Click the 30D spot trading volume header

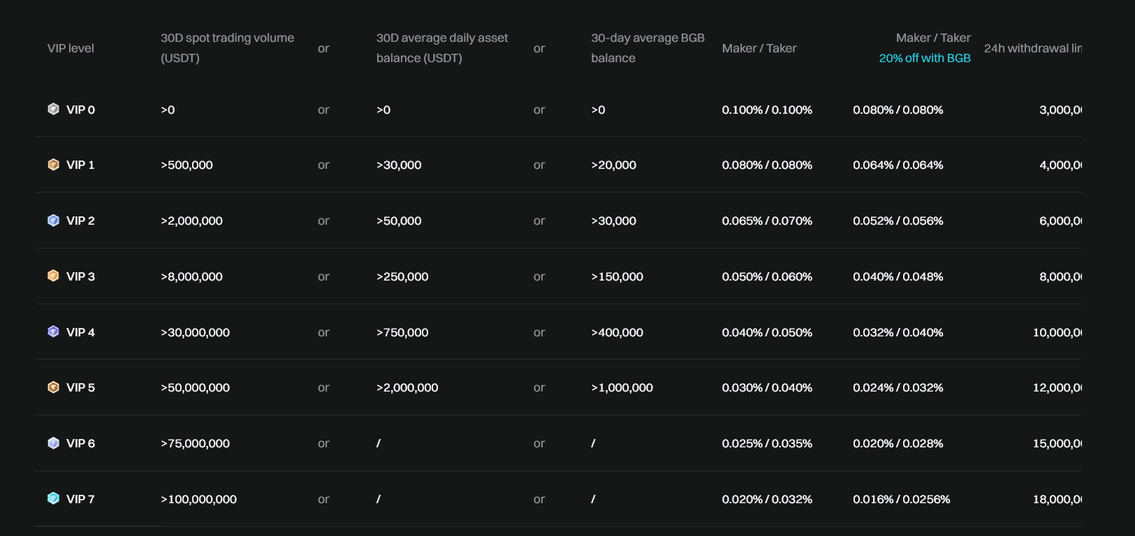[x=227, y=47]
